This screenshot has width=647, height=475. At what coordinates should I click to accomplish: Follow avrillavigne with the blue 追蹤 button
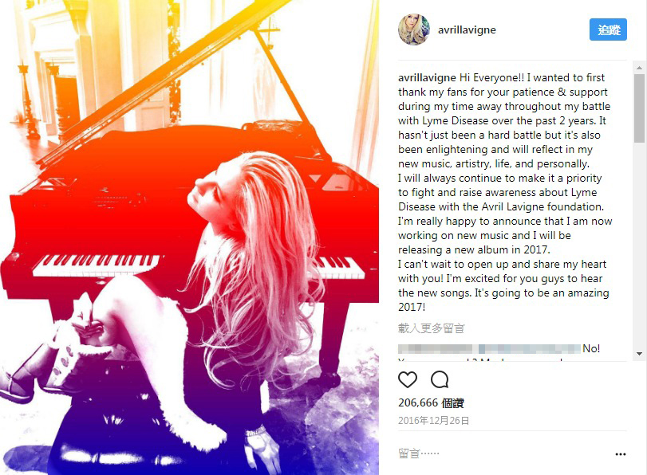(608, 29)
